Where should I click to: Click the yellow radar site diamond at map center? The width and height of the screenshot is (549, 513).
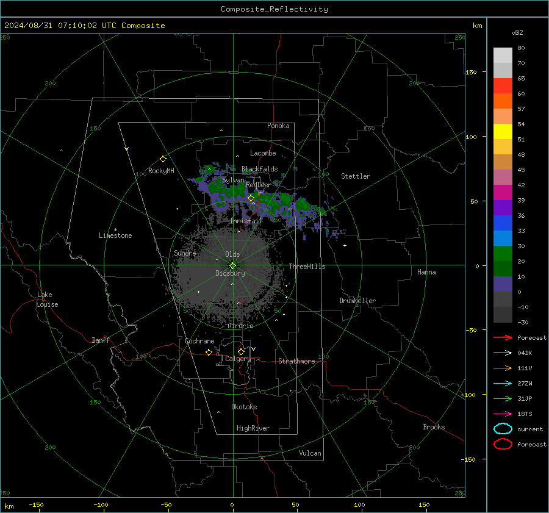click(232, 266)
